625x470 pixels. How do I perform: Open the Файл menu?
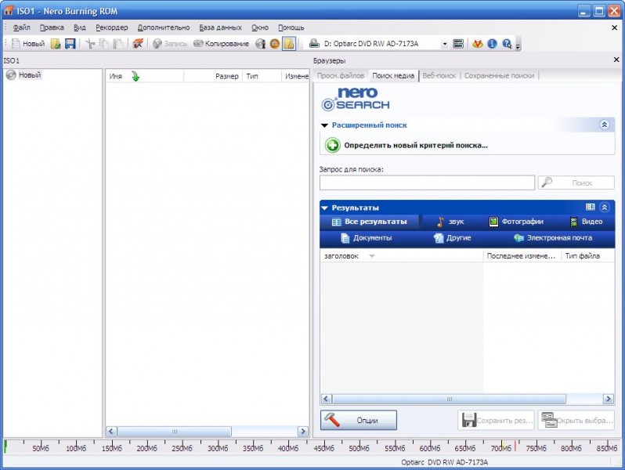[x=21, y=27]
